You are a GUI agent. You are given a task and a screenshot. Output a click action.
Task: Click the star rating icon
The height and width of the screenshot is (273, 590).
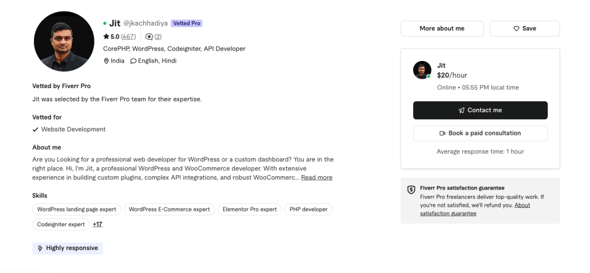coord(106,37)
